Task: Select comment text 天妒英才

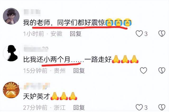Action: point(37,96)
